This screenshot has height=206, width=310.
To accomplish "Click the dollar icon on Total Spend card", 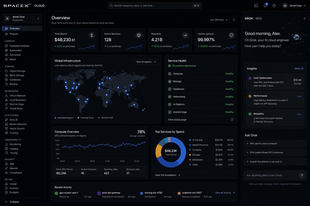I will click(x=92, y=36).
